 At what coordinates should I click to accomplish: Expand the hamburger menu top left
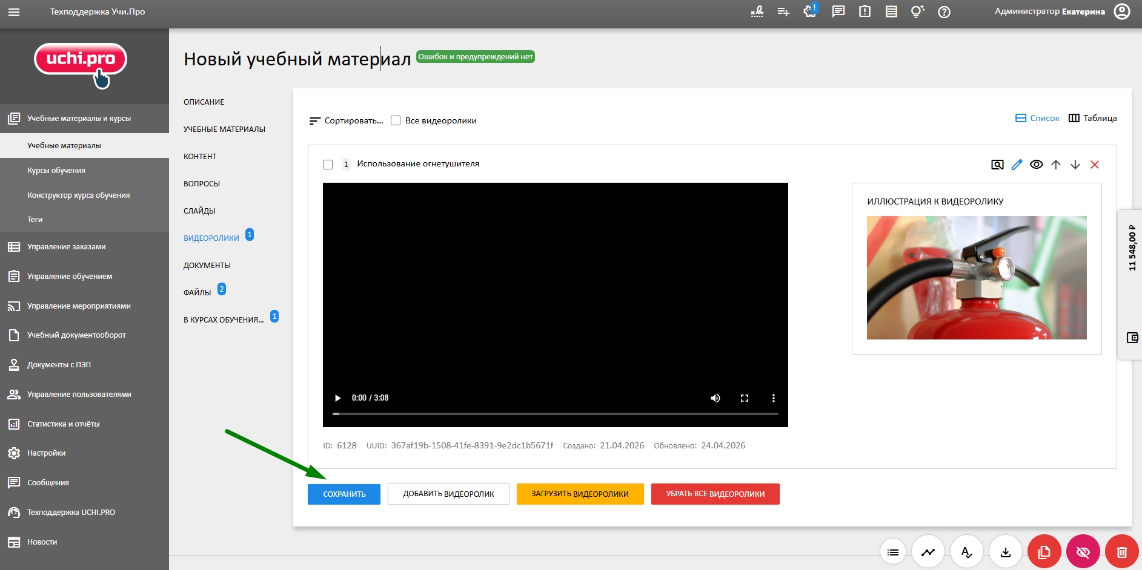click(15, 11)
